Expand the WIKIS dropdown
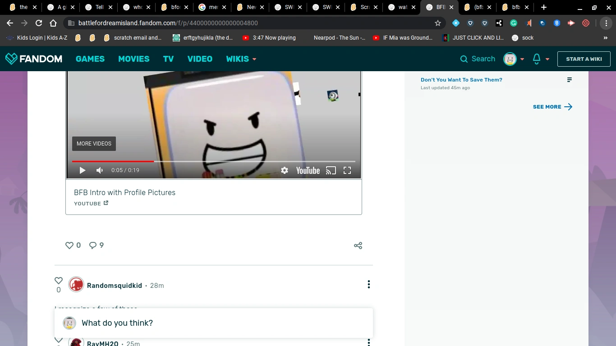 [241, 59]
